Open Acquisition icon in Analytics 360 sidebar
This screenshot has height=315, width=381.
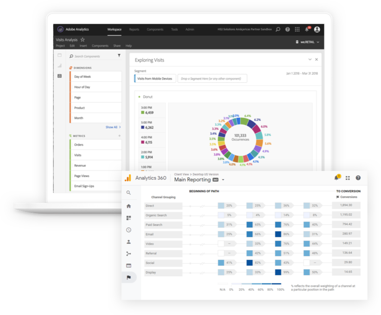129,253
